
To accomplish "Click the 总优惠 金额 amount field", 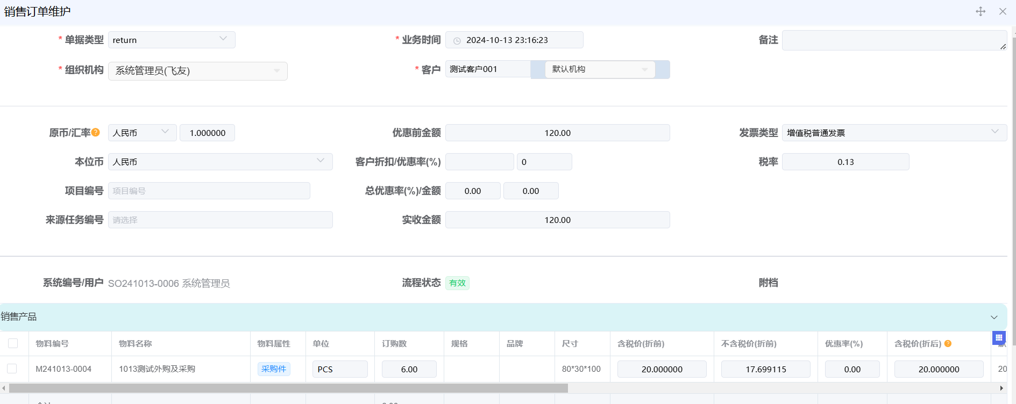I will tap(531, 191).
